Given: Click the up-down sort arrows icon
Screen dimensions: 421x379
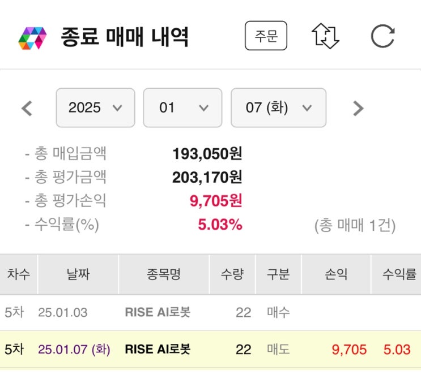Looking at the screenshot, I should point(326,36).
